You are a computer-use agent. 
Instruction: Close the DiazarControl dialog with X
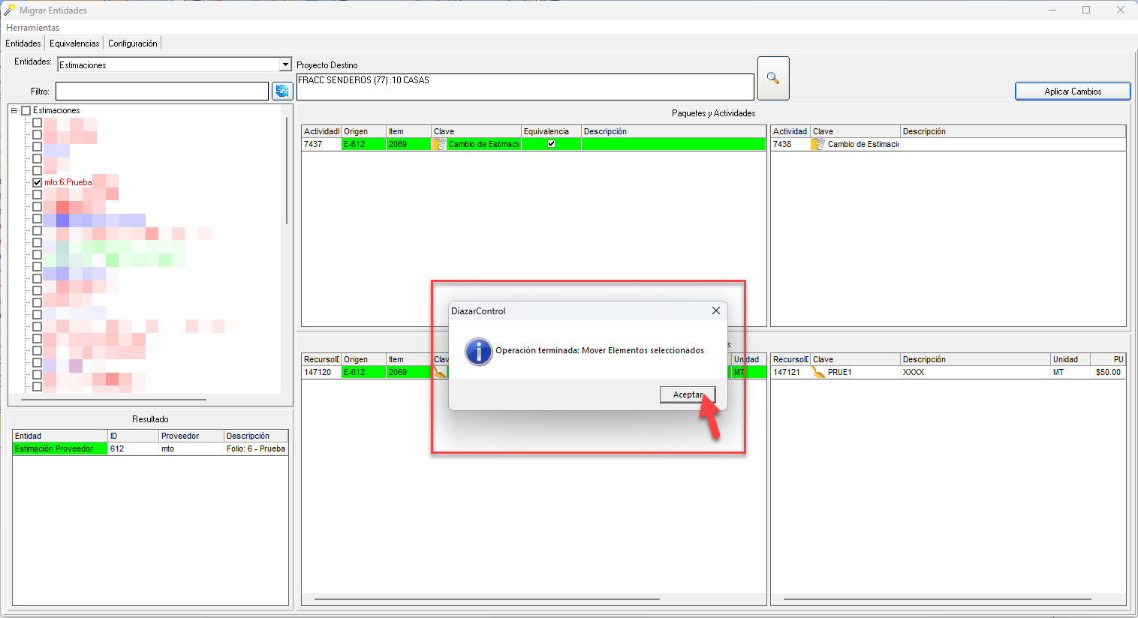pyautogui.click(x=715, y=310)
